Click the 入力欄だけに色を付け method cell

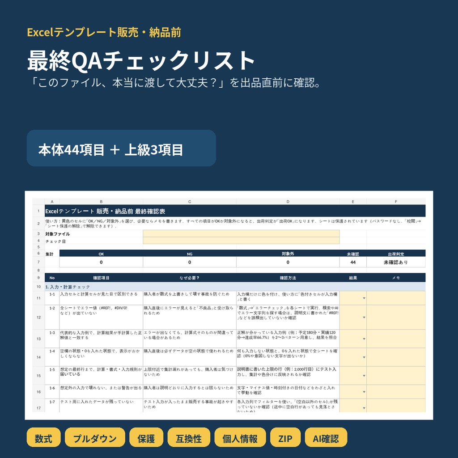[x=288, y=298]
